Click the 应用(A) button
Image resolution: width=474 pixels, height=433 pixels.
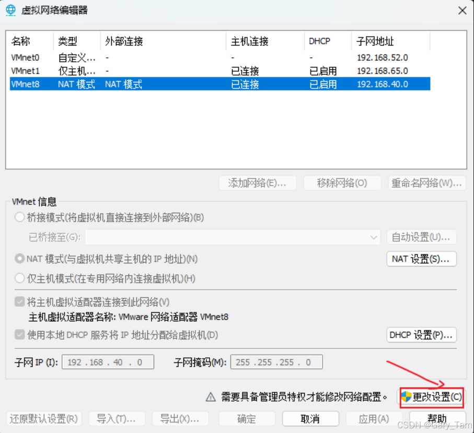(374, 419)
